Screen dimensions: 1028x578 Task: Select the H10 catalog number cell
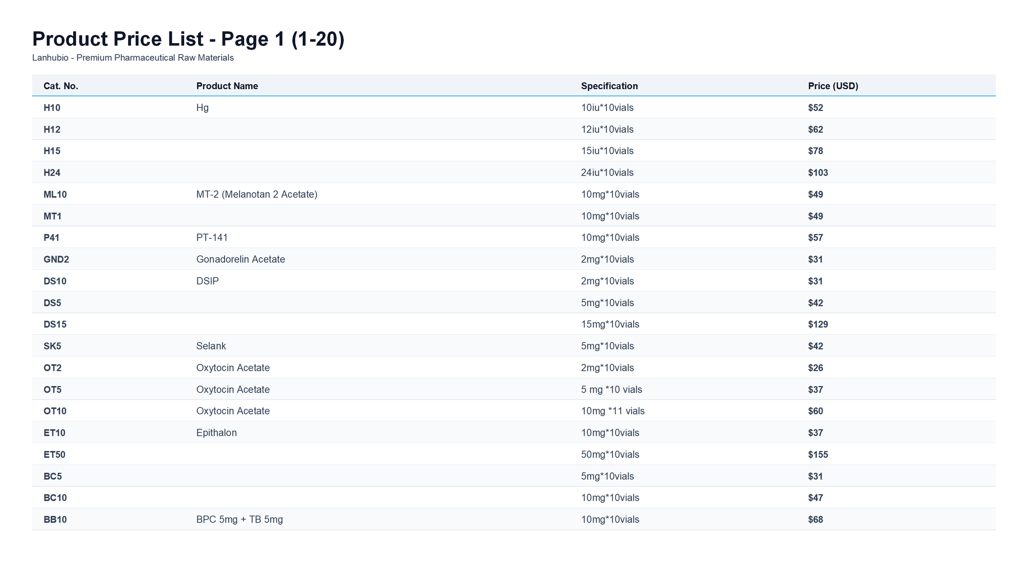[52, 108]
